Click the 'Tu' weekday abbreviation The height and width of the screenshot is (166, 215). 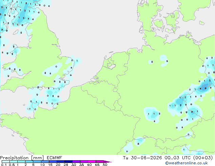(x=125, y=158)
